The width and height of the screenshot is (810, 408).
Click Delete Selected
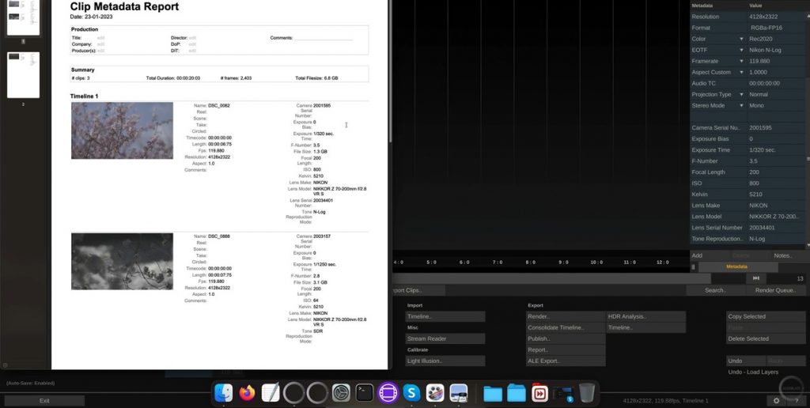766,338
